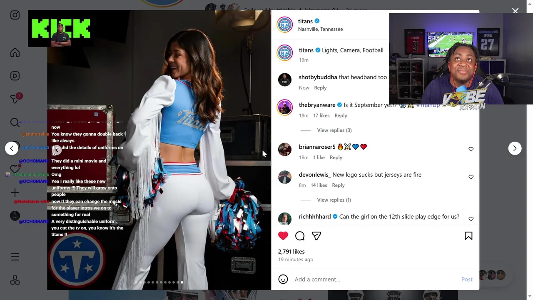Select the last carousel dot indicator
The width and height of the screenshot is (533, 300).
182,282
